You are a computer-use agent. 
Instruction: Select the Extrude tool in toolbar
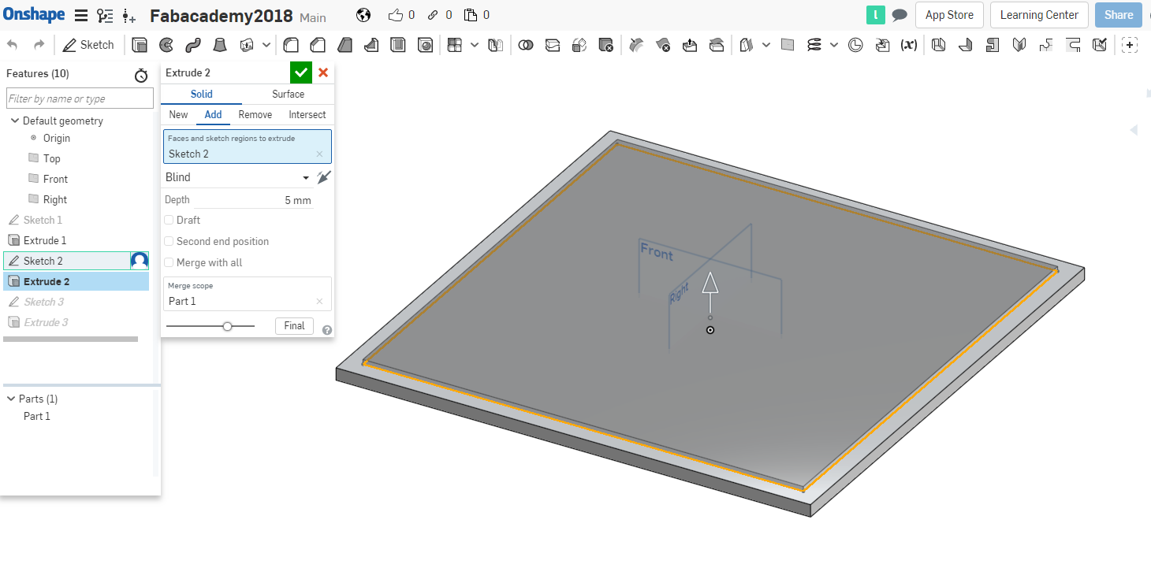coord(140,45)
